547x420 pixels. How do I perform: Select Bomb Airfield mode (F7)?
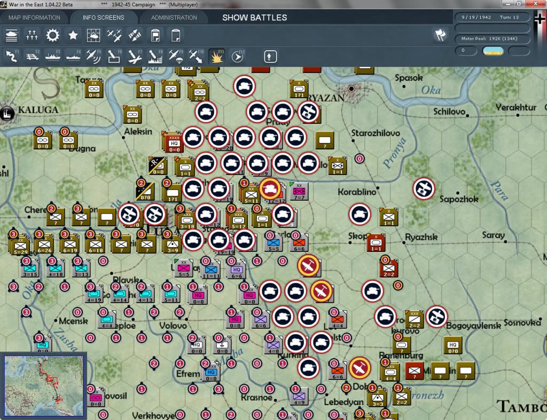pyautogui.click(x=135, y=56)
